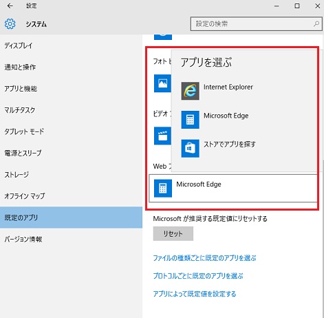324x318 pixels.
Task: Select ストアでアプリを探す option
Action: (x=244, y=148)
